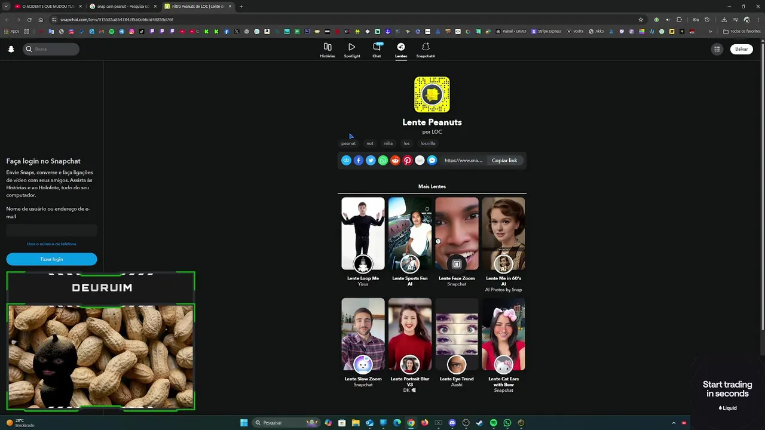
Task: Click the lens URL text field
Action: (x=463, y=160)
